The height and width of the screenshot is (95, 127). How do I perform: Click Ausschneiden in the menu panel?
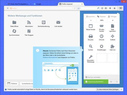click(x=91, y=17)
